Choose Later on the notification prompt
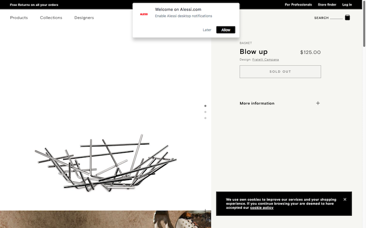The width and height of the screenshot is (366, 228). tap(207, 30)
